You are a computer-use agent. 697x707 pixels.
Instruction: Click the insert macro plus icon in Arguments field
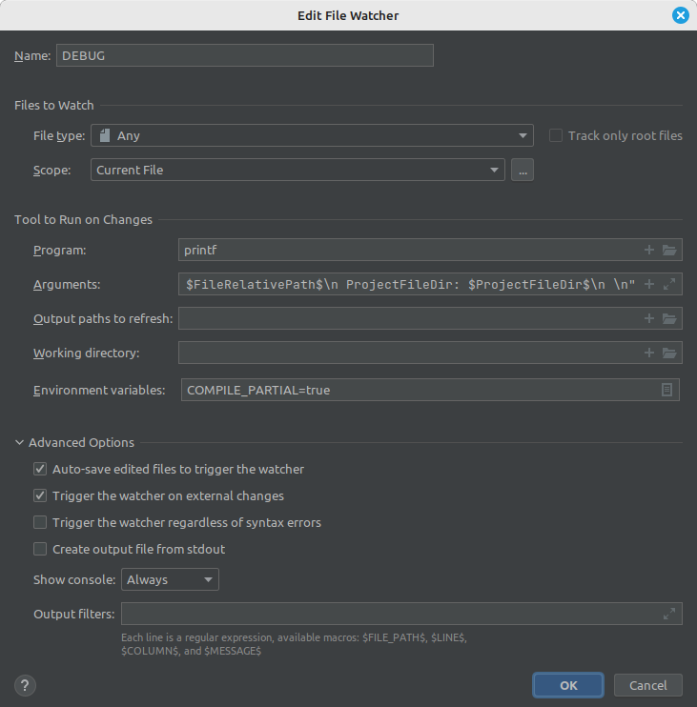649,284
